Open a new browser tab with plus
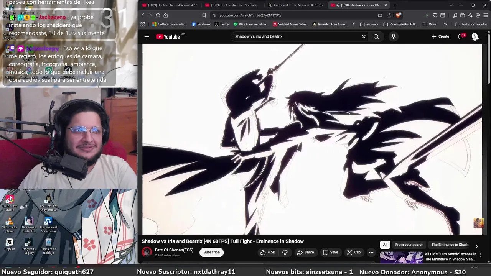The image size is (491, 276). 395,5
